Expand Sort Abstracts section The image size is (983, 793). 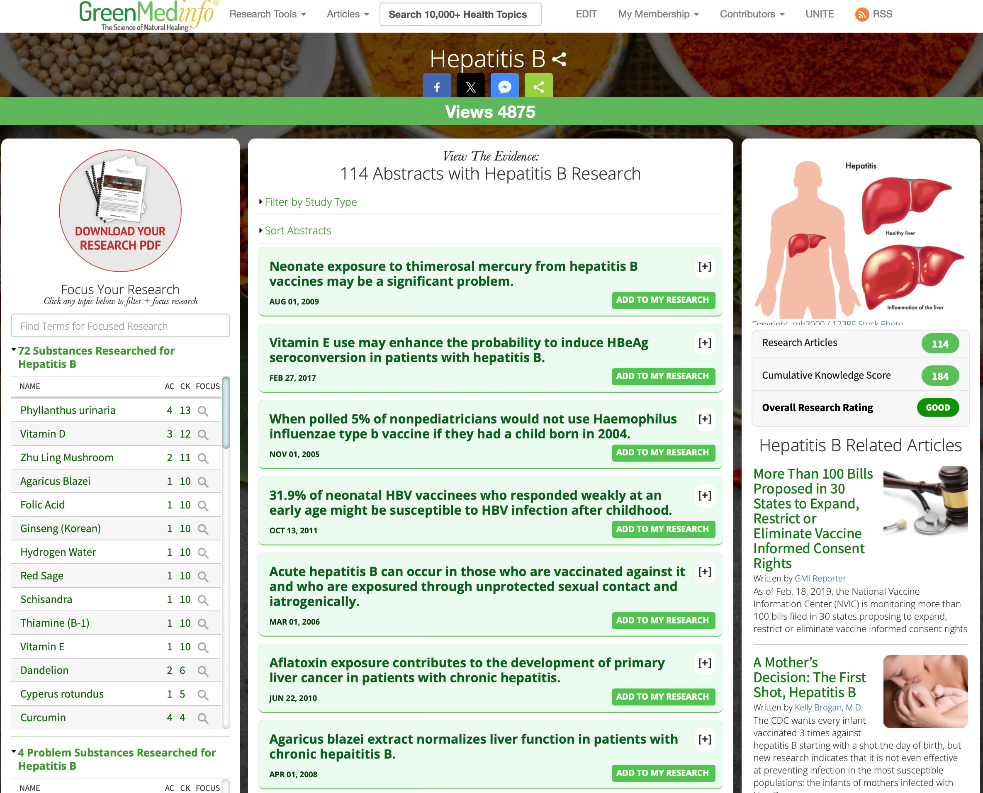(x=297, y=231)
